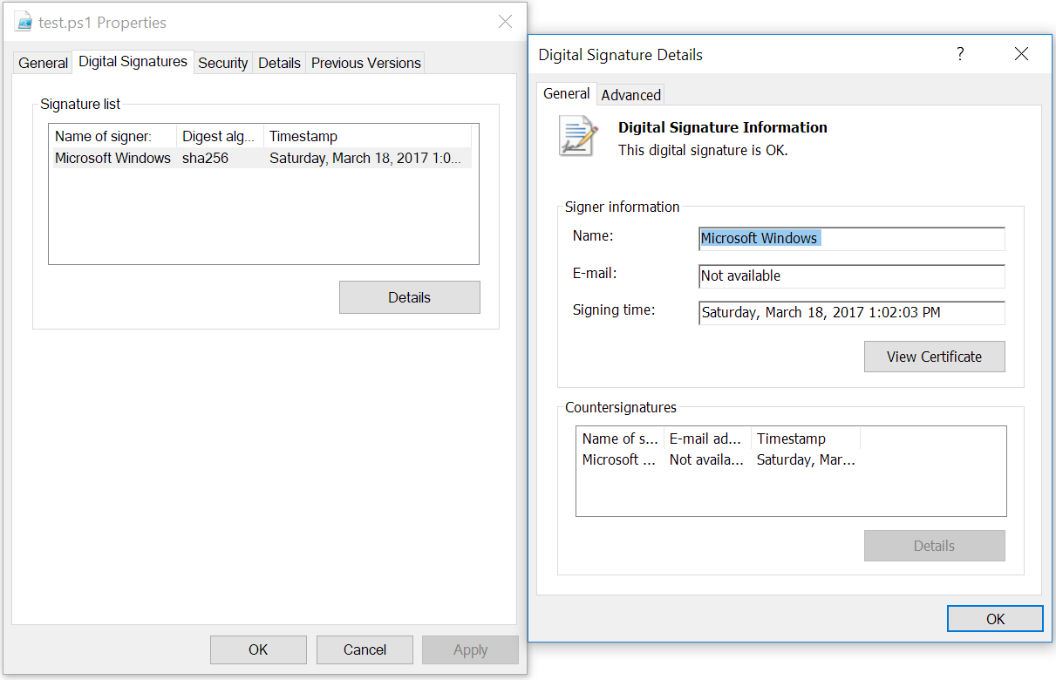1056x680 pixels.
Task: Close the test.ps1 Properties window
Action: [x=505, y=22]
